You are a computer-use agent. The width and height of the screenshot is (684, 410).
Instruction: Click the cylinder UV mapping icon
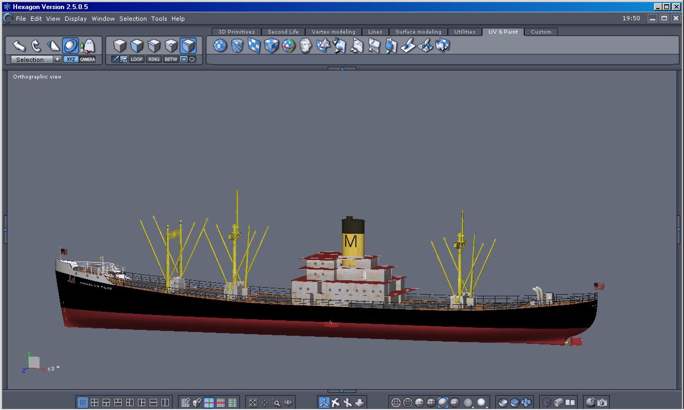237,46
